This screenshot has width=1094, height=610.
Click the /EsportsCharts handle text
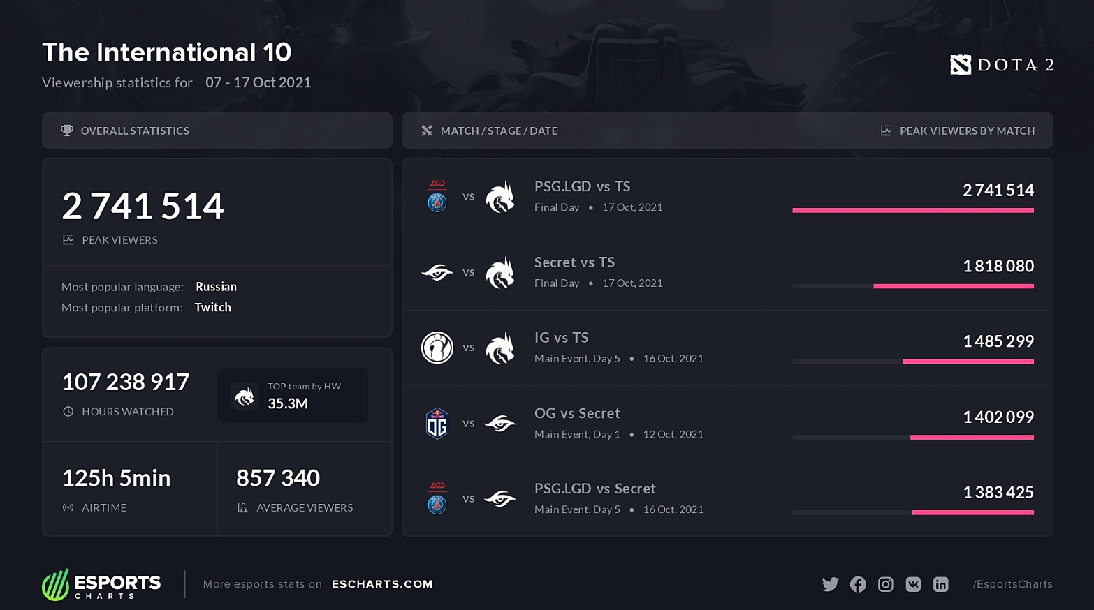(1013, 584)
